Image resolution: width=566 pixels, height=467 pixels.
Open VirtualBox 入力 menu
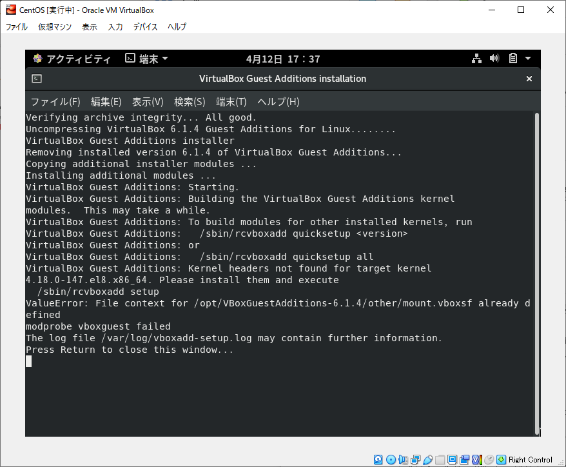(115, 26)
